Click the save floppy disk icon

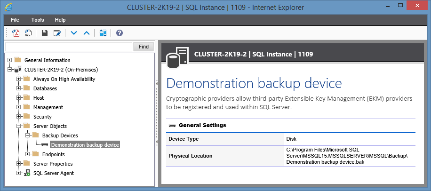pyautogui.click(x=45, y=33)
